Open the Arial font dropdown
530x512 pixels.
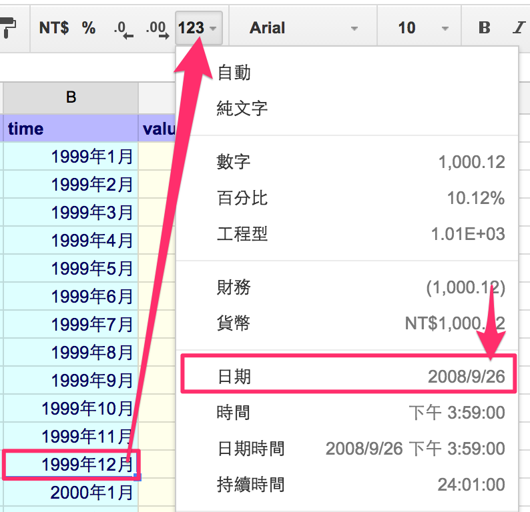click(303, 28)
